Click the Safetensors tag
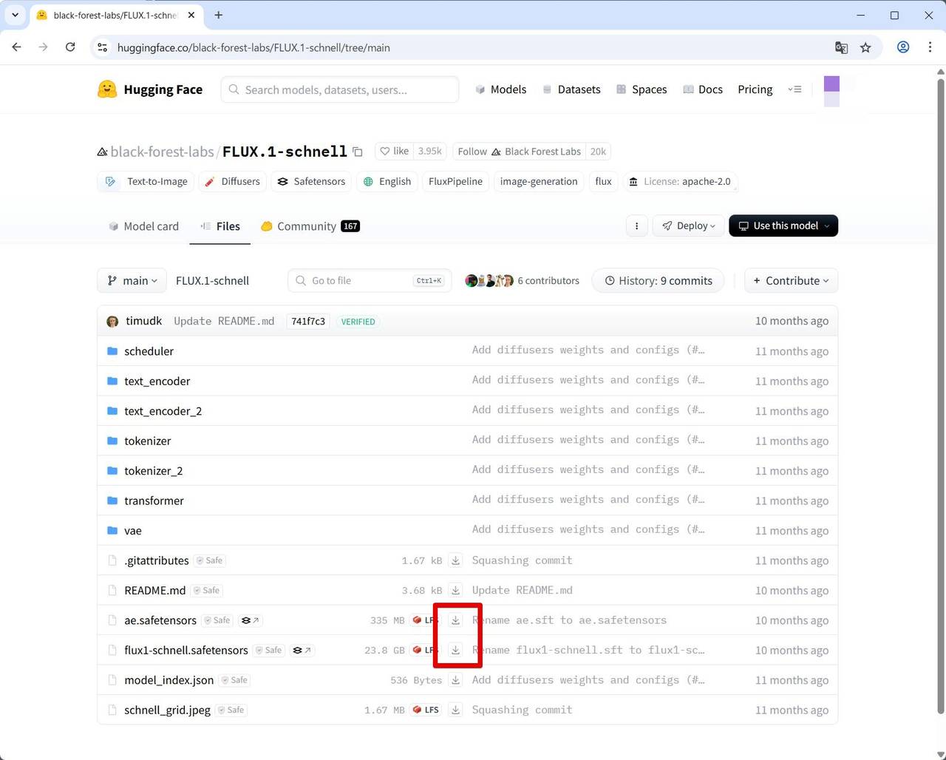The image size is (946, 760). coord(311,181)
